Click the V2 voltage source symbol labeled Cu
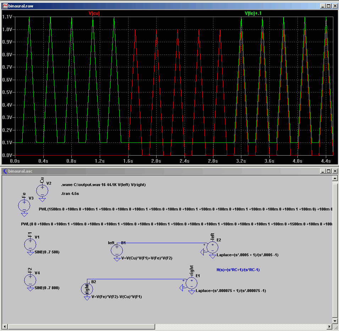This screenshot has width=339, height=331. (42, 191)
